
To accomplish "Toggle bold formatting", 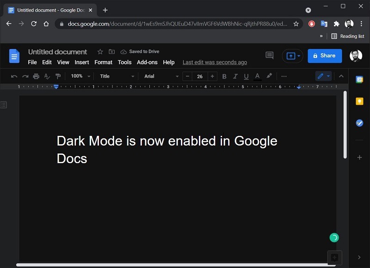I will pyautogui.click(x=224, y=76).
